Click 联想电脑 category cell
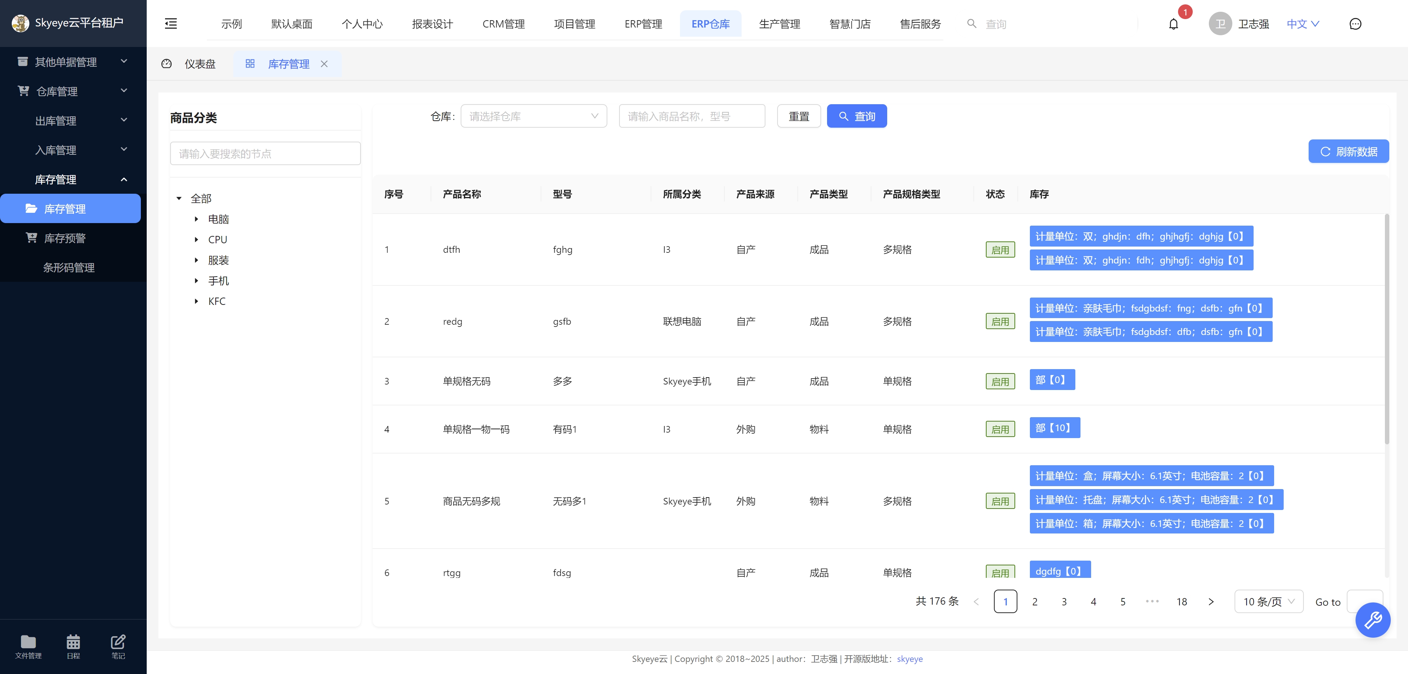Screen dimensions: 1408x674 coord(681,321)
